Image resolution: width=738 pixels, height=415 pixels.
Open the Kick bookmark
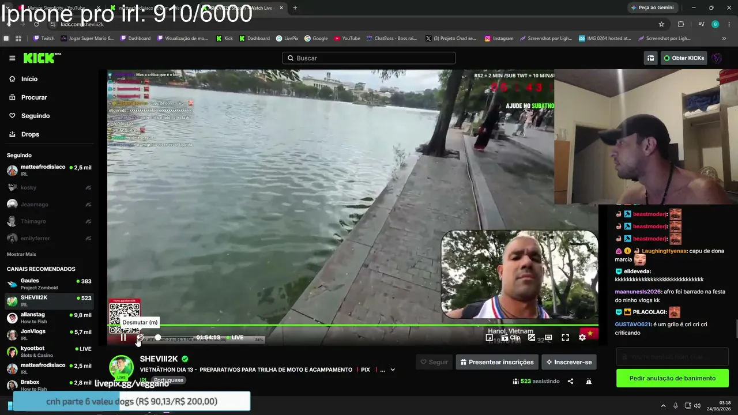pyautogui.click(x=224, y=39)
